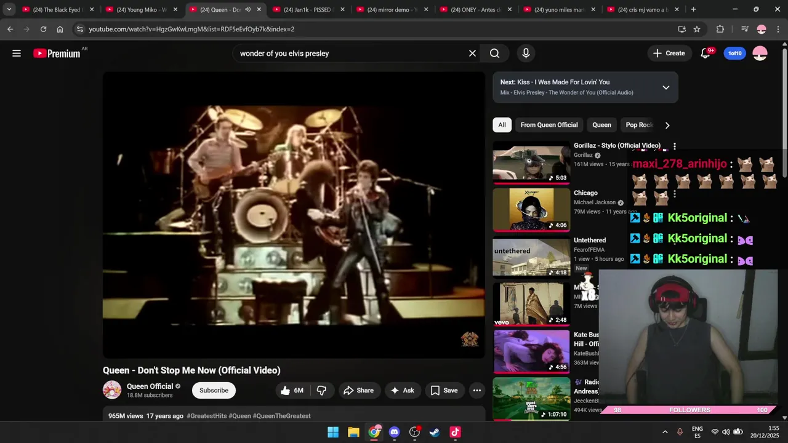788x443 pixels.
Task: Open the Untethered video thumbnail
Action: coord(531,257)
